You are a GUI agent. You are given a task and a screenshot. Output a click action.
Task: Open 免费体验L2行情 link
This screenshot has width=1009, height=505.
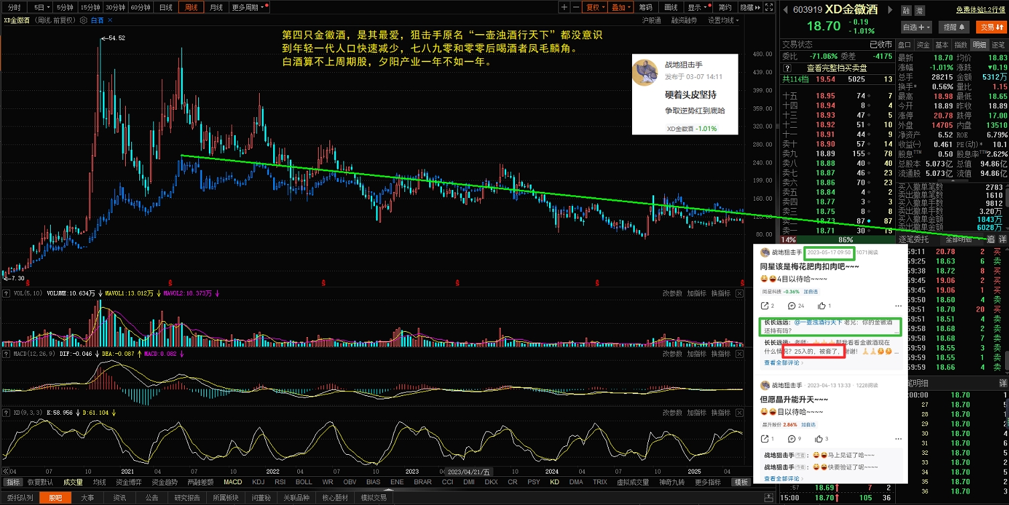[x=980, y=10]
